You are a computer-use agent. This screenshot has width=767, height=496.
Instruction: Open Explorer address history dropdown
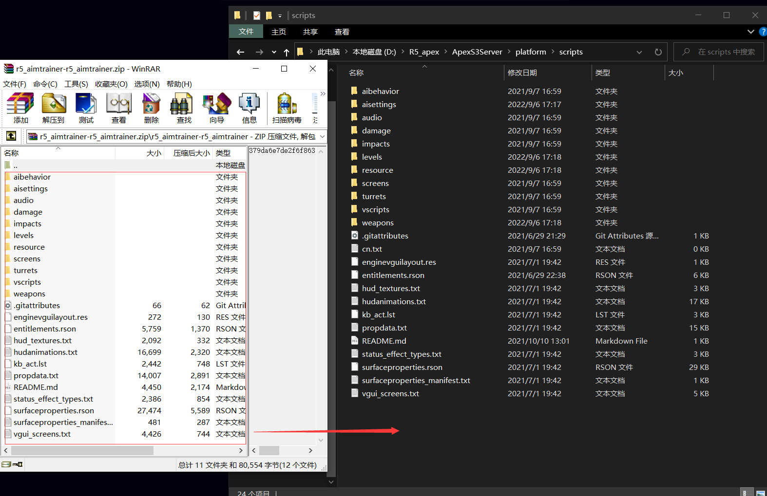[x=639, y=52]
